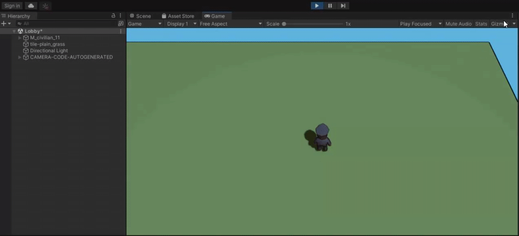Open the cloud services icon
Screen dimensions: 519x236
click(31, 6)
